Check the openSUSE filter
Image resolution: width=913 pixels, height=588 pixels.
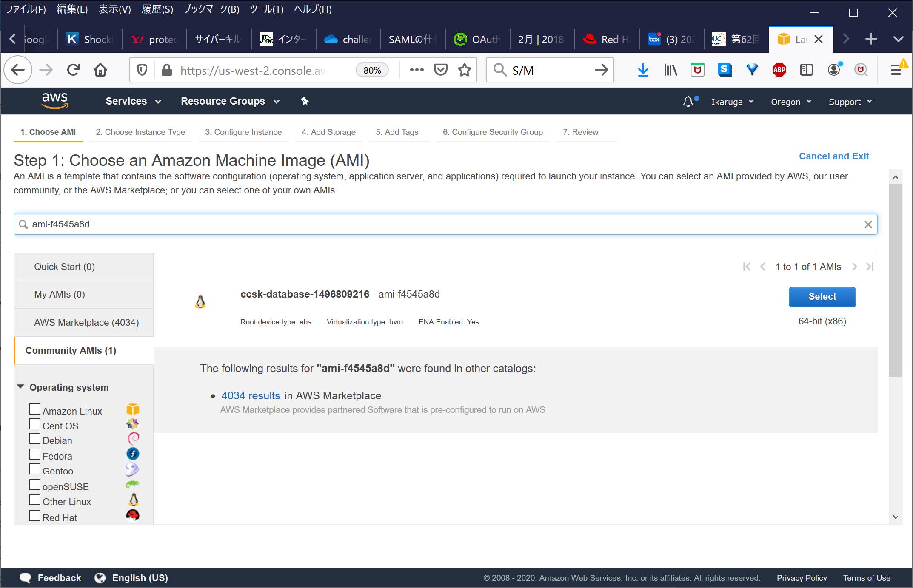pos(35,485)
